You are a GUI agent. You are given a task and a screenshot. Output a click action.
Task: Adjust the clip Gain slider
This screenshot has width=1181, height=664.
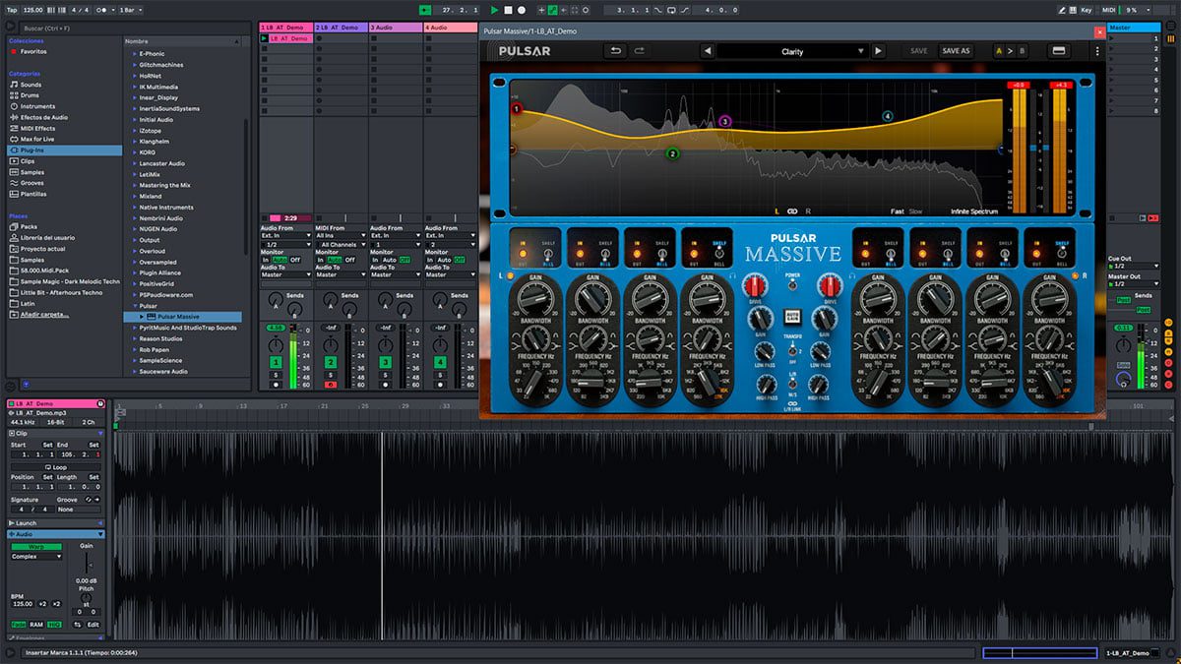coord(88,563)
